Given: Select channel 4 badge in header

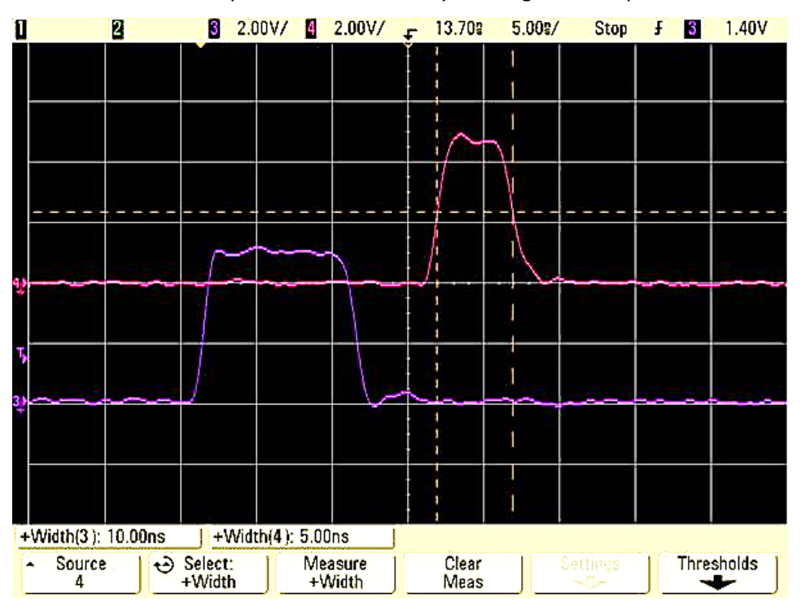Looking at the screenshot, I should pos(310,29).
